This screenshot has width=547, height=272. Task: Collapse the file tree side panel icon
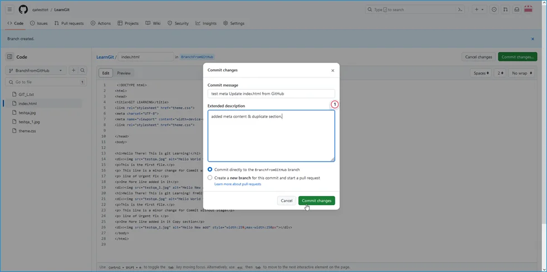click(9, 57)
